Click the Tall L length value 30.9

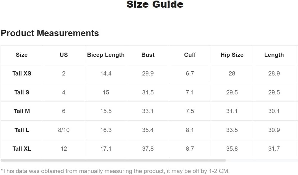click(274, 130)
